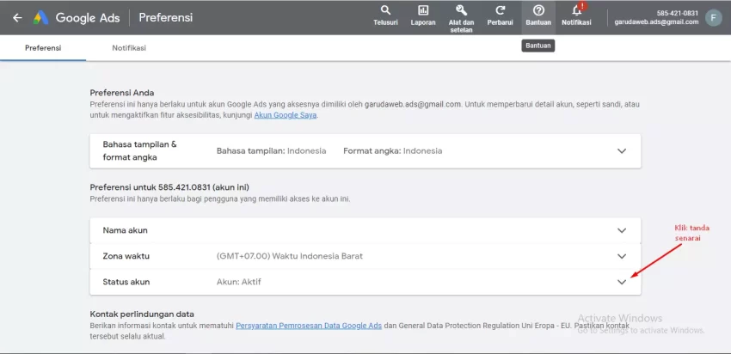Click 'Preferensi untuk 585.421.0831 (akun ini)' heading
731x354 pixels.
(x=169, y=187)
